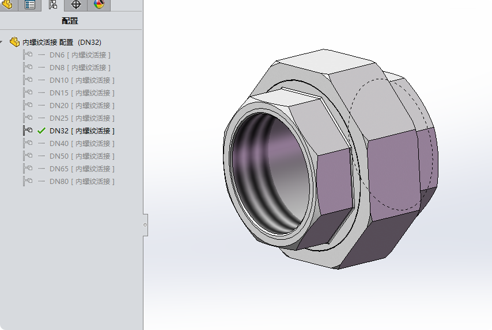Select the DN65 configuration

(82, 169)
